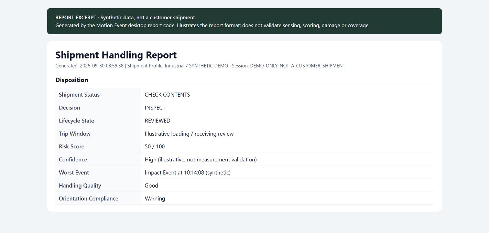Screen dimensions: 489x233
Task: Select 'High (illustrative, not measurement validation)' value
Action: coord(201,160)
